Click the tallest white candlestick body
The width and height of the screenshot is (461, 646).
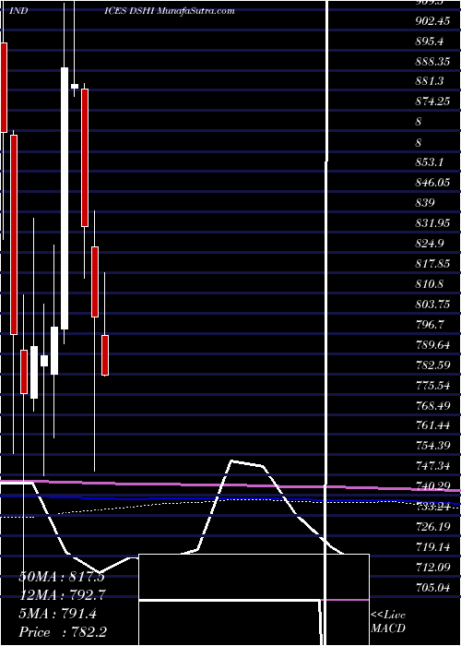[65, 198]
